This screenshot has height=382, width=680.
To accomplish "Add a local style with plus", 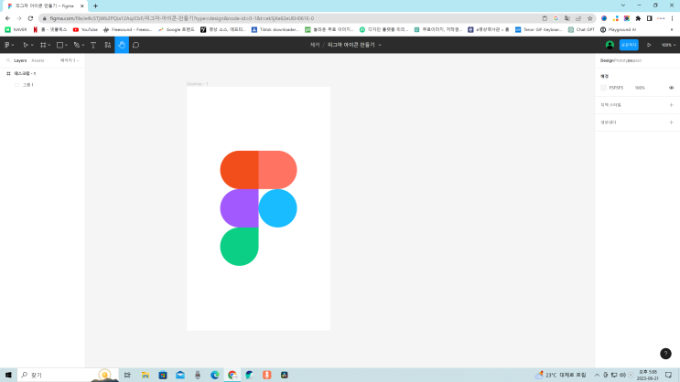I will coord(672,105).
